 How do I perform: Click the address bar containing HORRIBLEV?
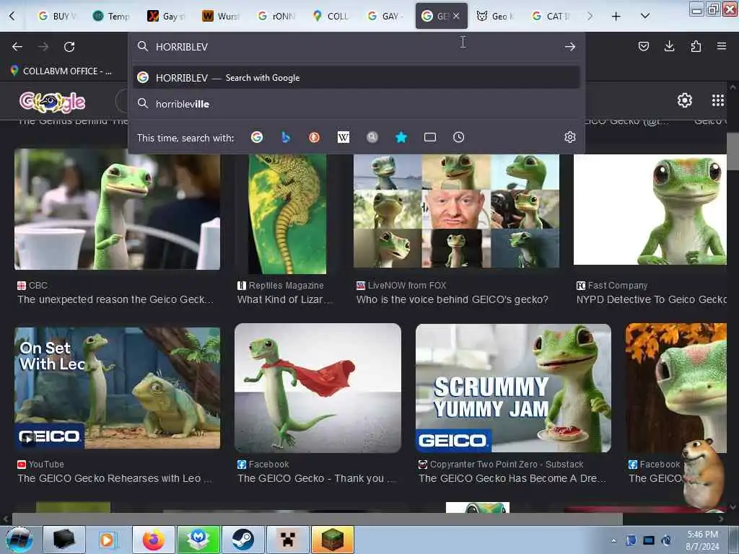click(x=356, y=47)
